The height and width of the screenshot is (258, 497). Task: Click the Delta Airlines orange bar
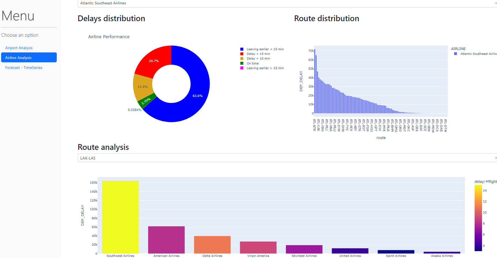212,245
